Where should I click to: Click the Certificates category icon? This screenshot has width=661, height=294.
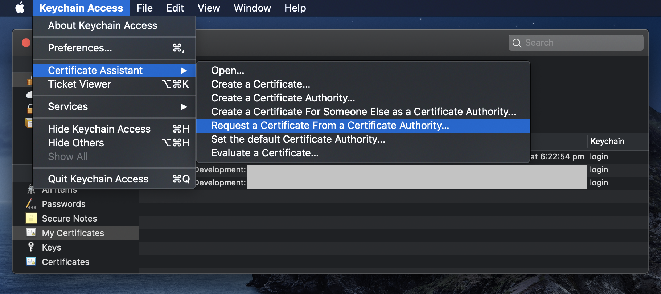tap(31, 261)
